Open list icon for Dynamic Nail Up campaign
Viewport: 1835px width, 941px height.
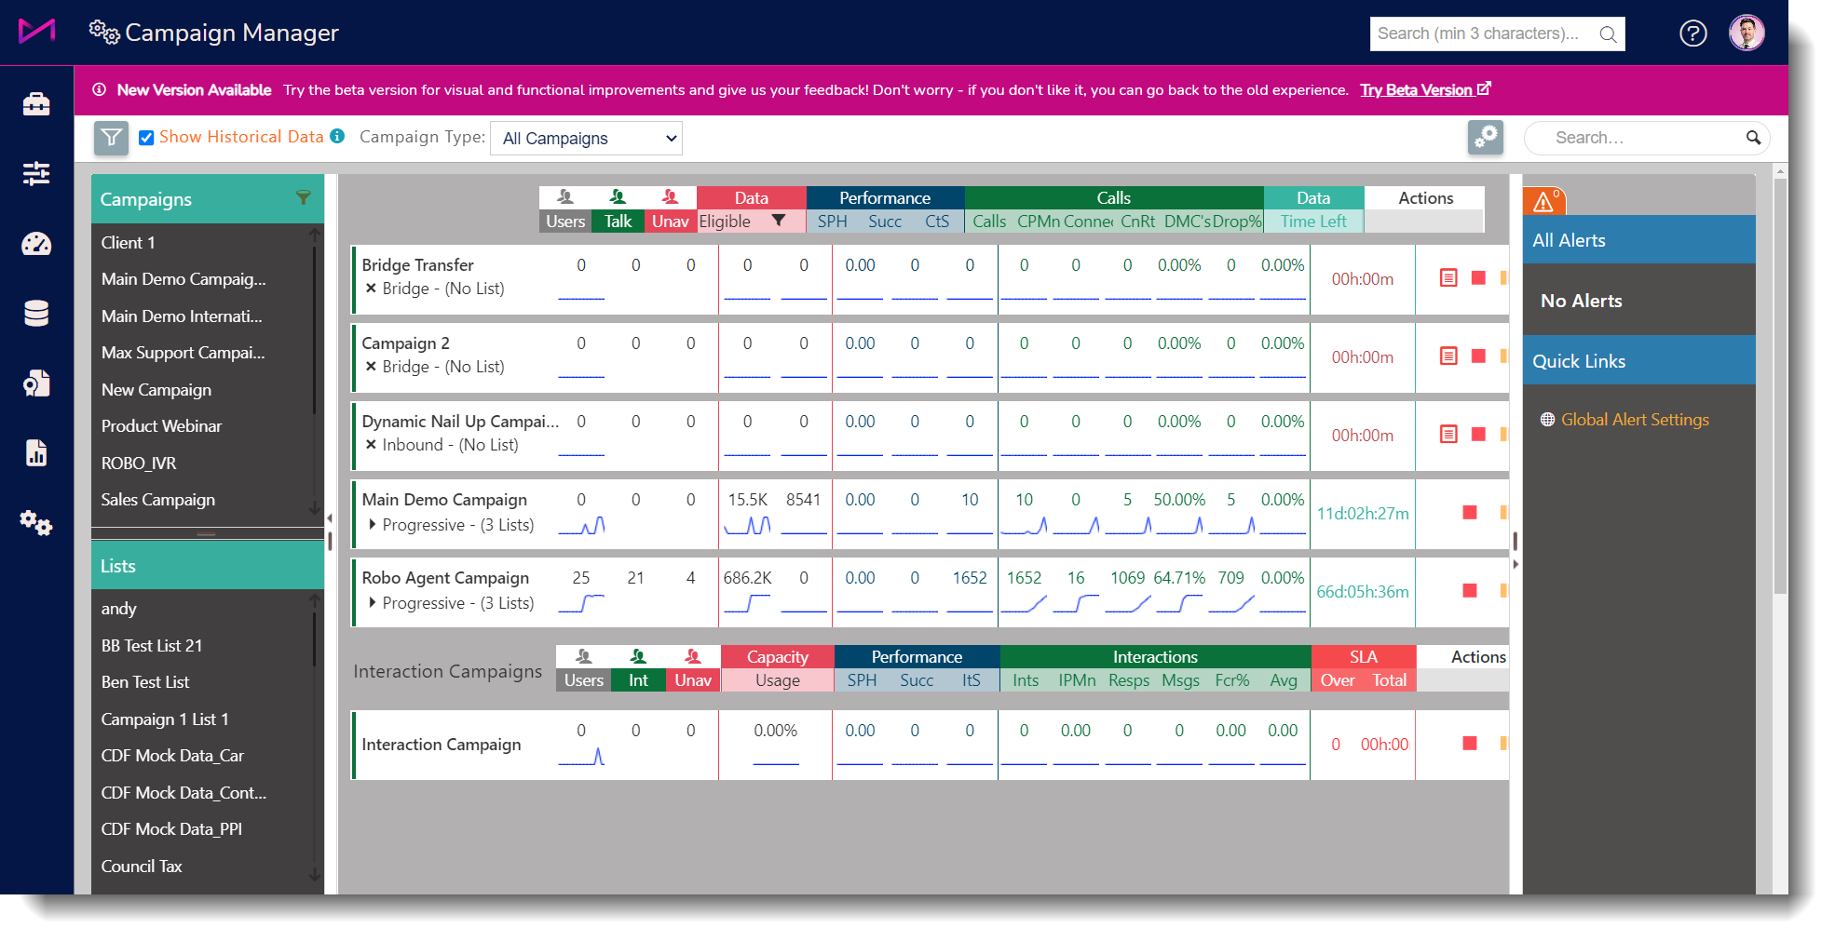click(1448, 434)
